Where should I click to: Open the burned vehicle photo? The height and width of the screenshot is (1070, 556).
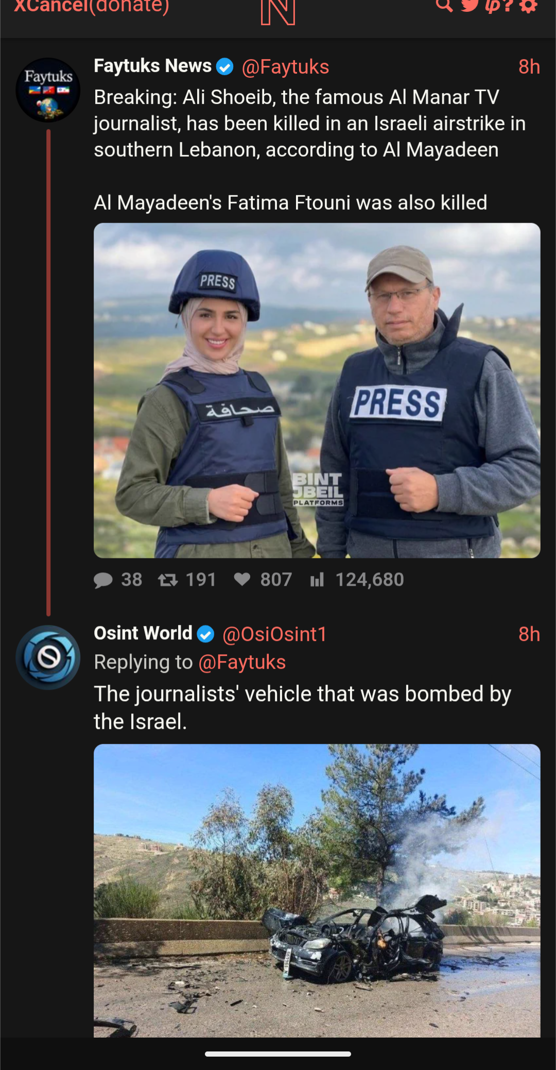(317, 891)
